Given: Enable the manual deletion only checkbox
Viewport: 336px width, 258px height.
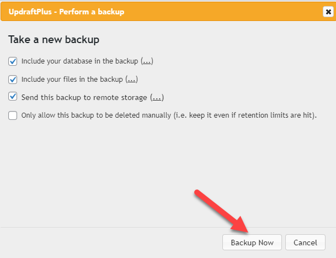Looking at the screenshot, I should 13,115.
